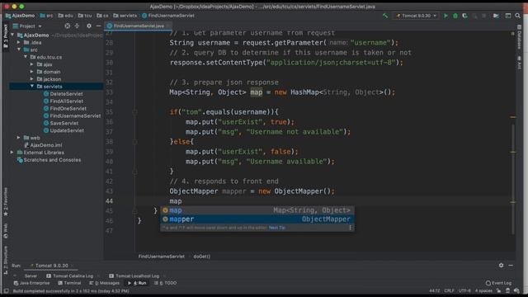Screen dimensions: 528x297
Task: Open the Search Everywhere magnifier
Action: [517, 16]
